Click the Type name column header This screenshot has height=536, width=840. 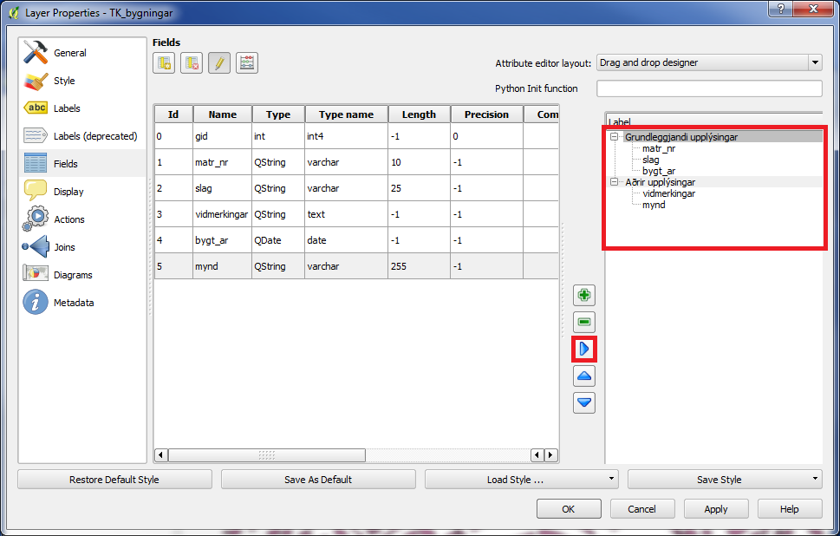tap(346, 114)
